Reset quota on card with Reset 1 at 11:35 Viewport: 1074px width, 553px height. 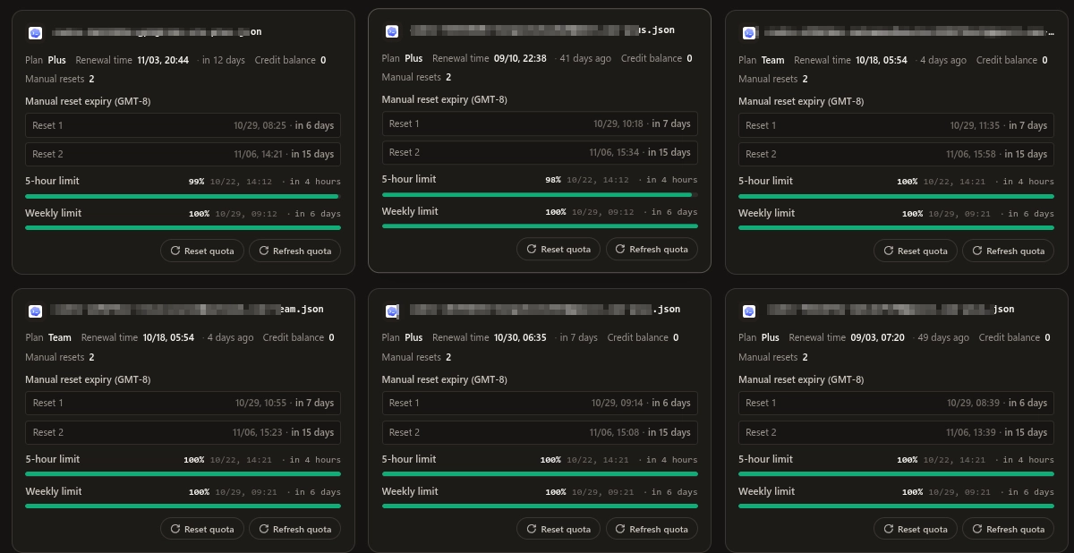(916, 251)
